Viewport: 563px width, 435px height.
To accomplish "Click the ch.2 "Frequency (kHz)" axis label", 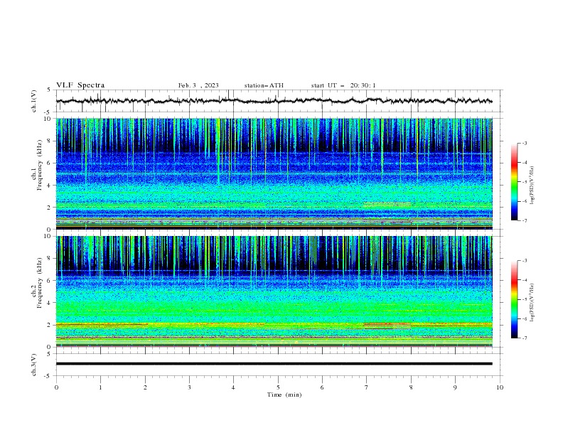I will pyautogui.click(x=40, y=283).
